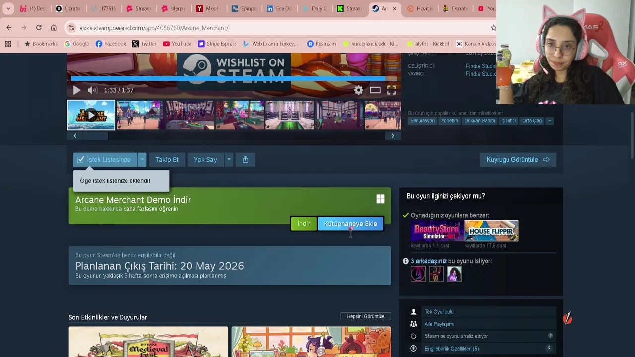Click the address bar URL
Viewport: 635px width, 357px height.
pos(154,28)
